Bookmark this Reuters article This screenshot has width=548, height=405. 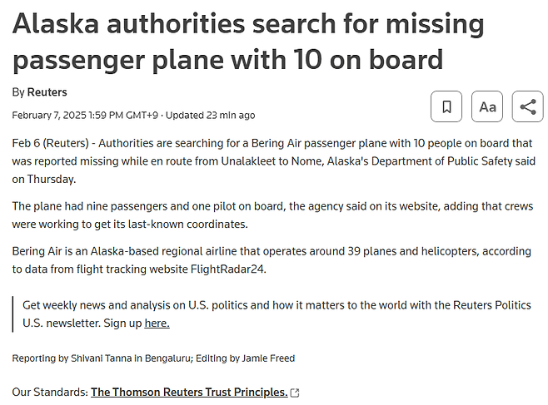[x=446, y=107]
